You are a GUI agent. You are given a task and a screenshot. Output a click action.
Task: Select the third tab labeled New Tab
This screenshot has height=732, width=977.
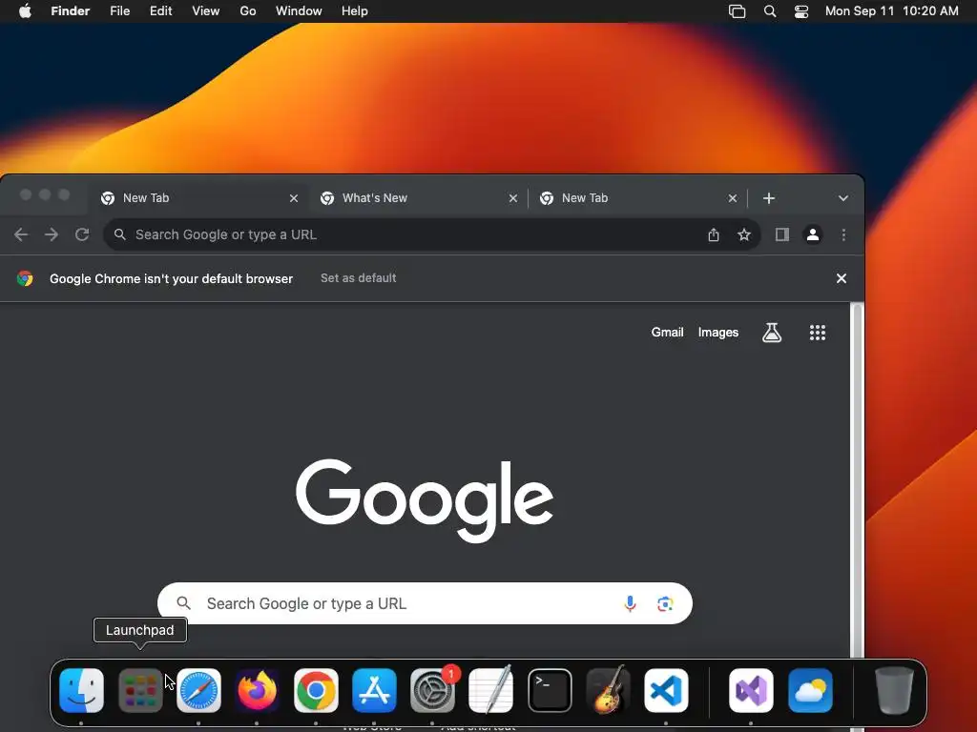(637, 198)
